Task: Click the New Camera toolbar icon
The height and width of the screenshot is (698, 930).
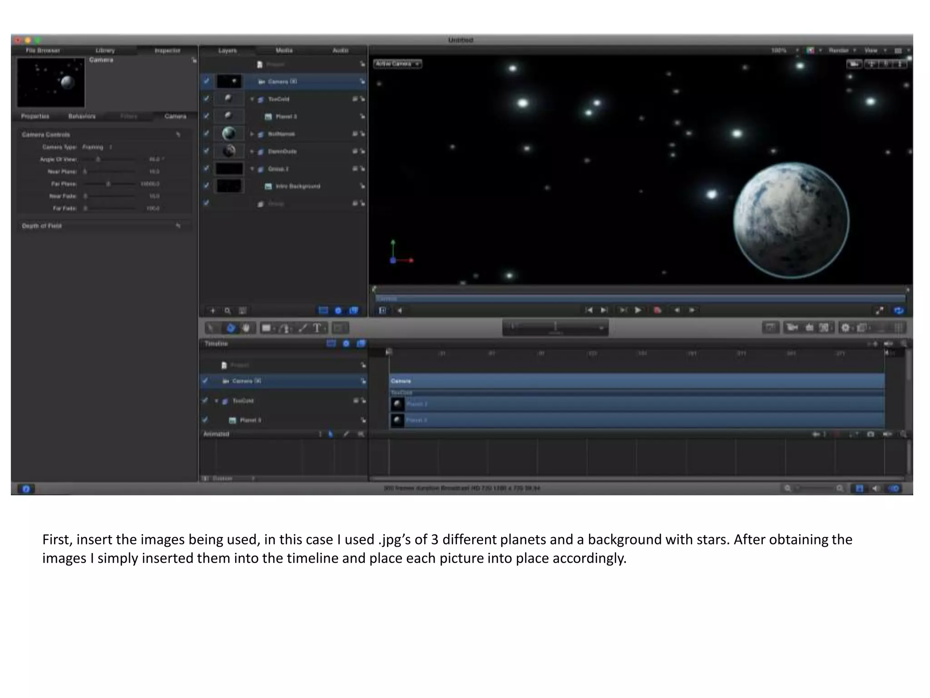Action: pos(792,327)
